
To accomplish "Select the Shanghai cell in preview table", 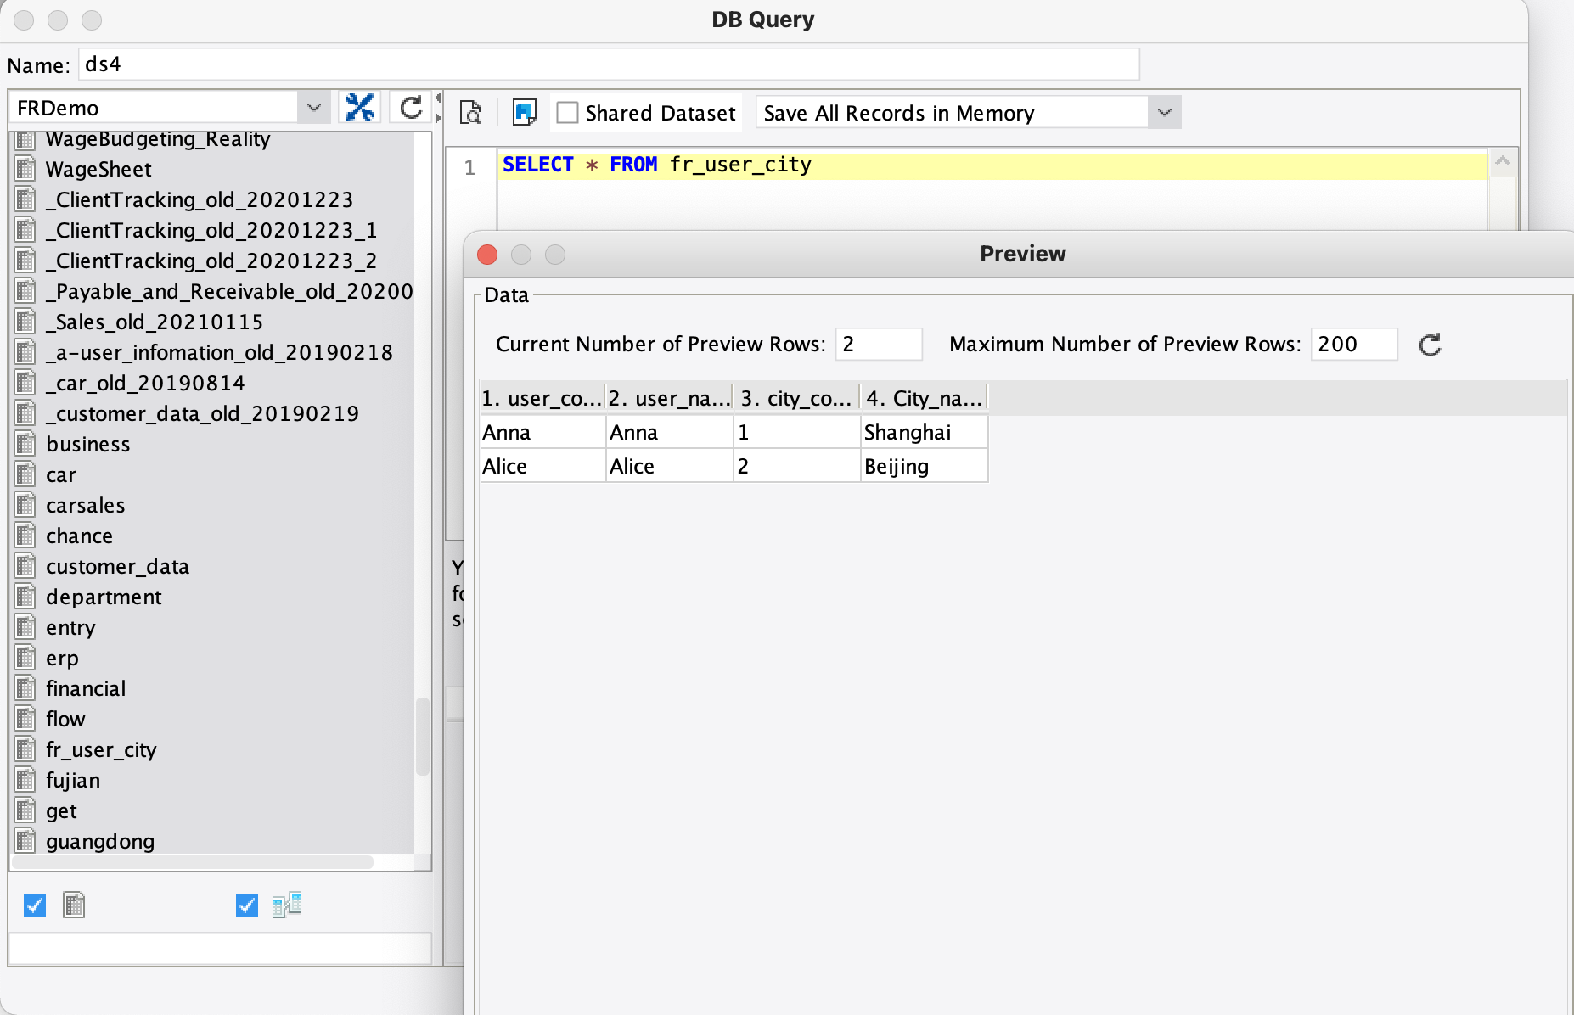I will (x=925, y=432).
